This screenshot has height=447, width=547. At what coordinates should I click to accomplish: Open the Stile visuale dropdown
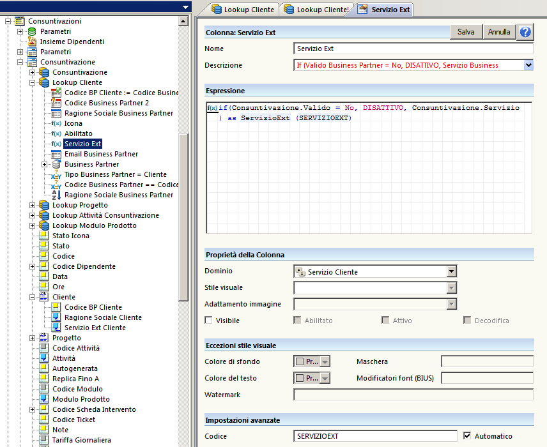tap(451, 288)
